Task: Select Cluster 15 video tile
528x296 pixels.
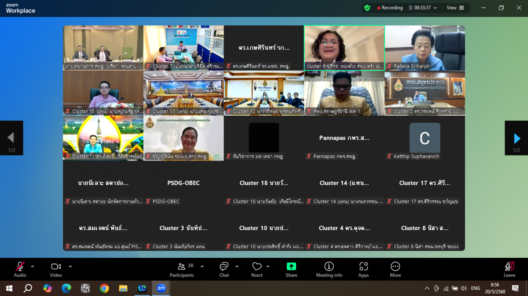Action: tap(103, 93)
